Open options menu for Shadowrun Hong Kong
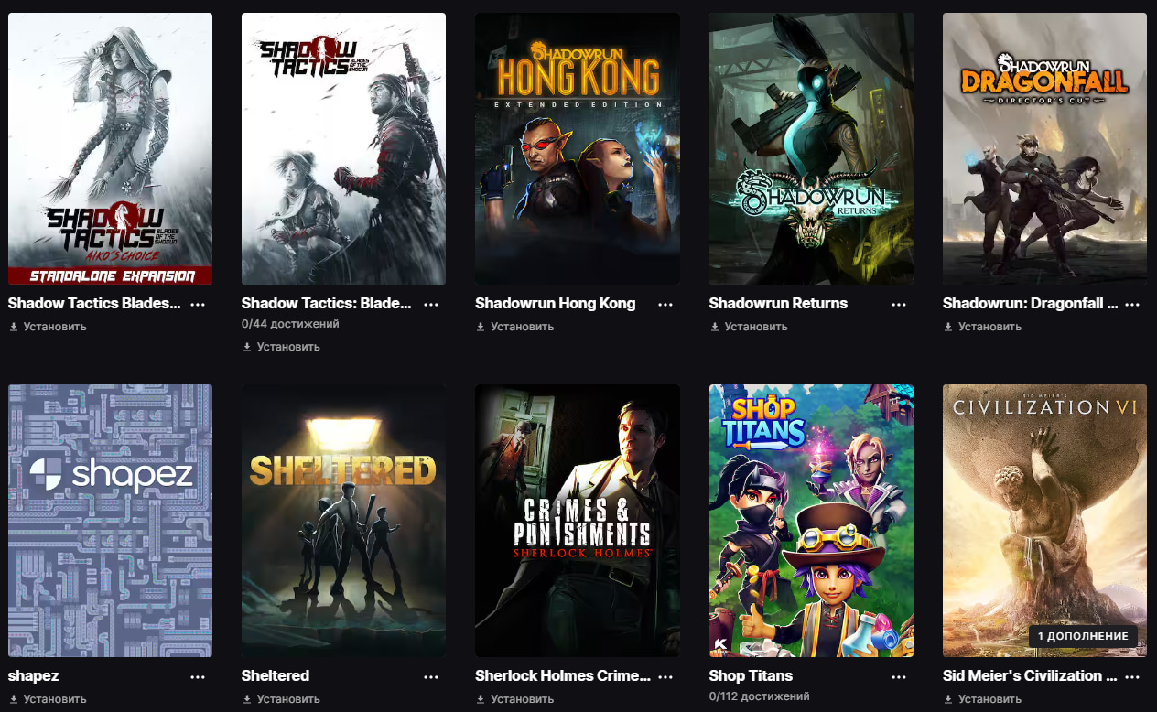The height and width of the screenshot is (712, 1157). tap(665, 305)
